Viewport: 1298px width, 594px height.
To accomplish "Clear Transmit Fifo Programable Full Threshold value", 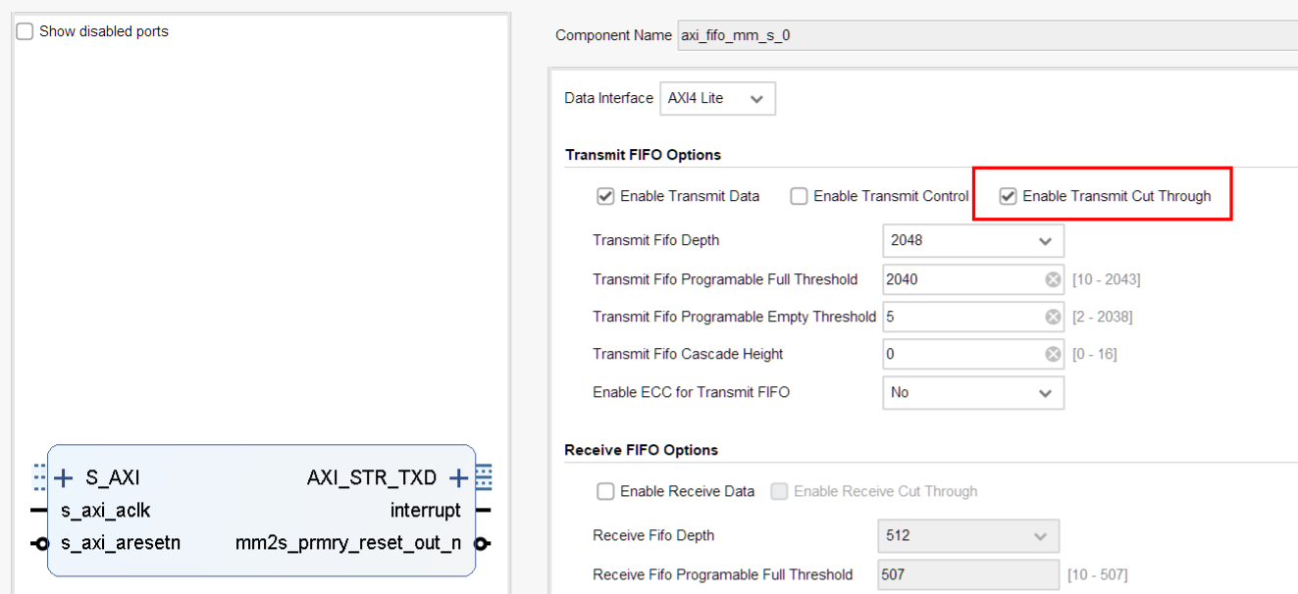I will 1053,279.
